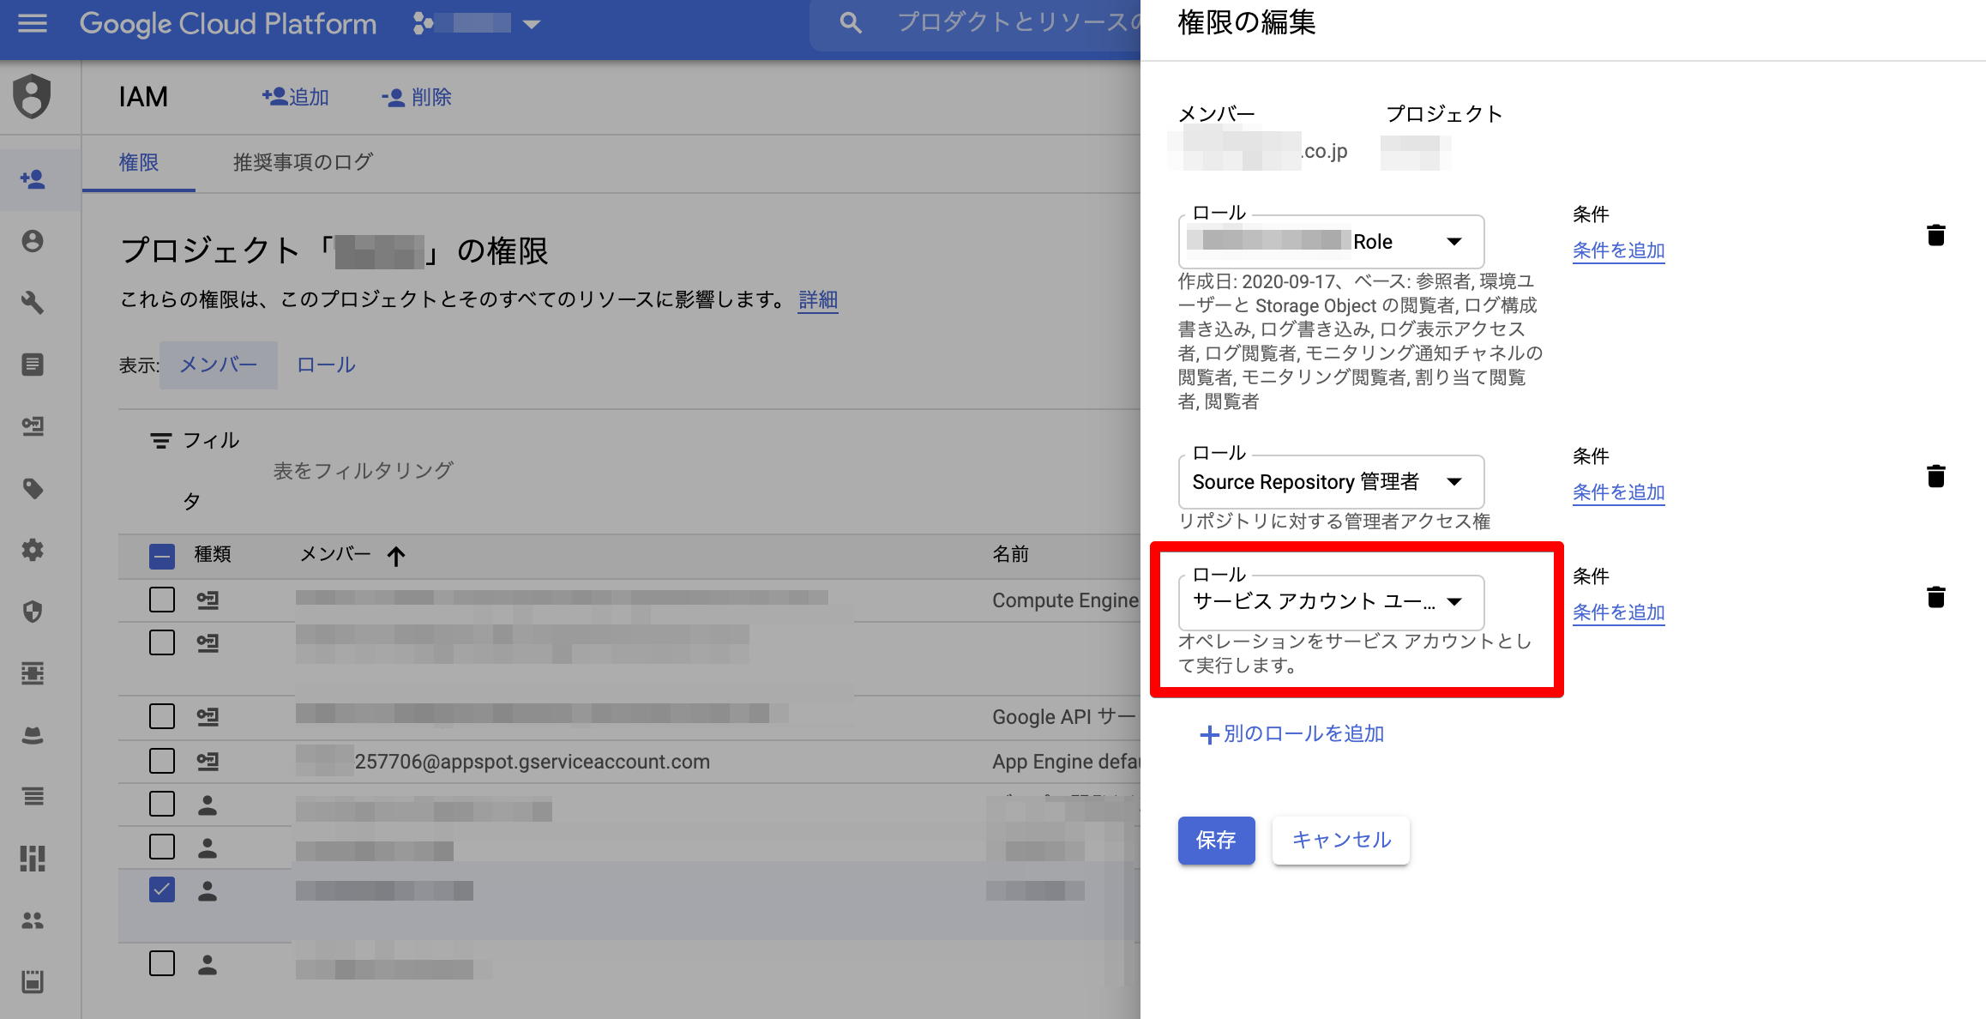Screen dimensions: 1986x1019
Task: Check the first user member row checkbox
Action: 162,804
